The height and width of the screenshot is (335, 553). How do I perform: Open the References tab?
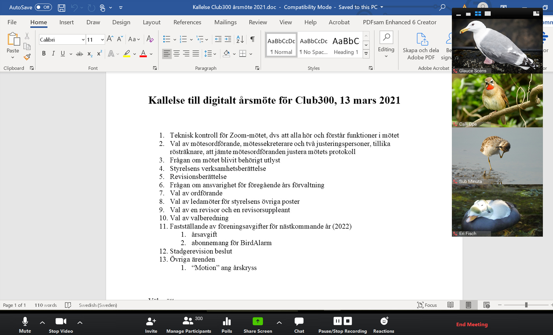187,22
